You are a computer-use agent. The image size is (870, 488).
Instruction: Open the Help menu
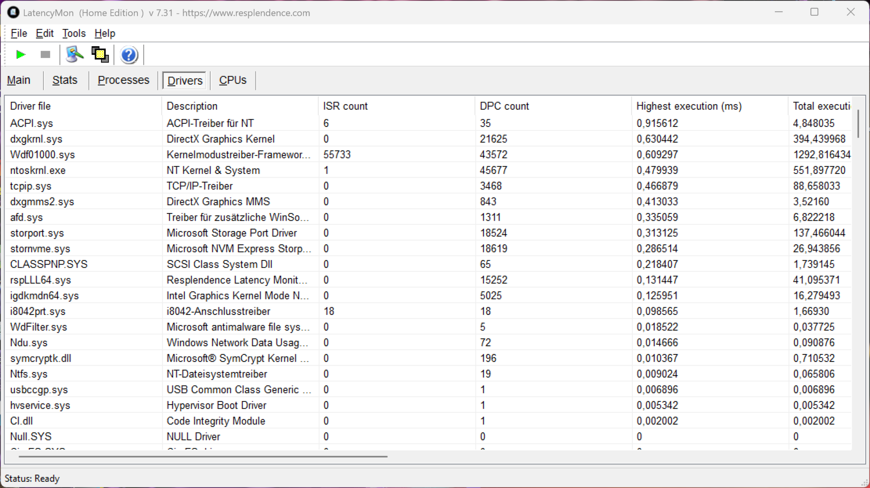[105, 34]
